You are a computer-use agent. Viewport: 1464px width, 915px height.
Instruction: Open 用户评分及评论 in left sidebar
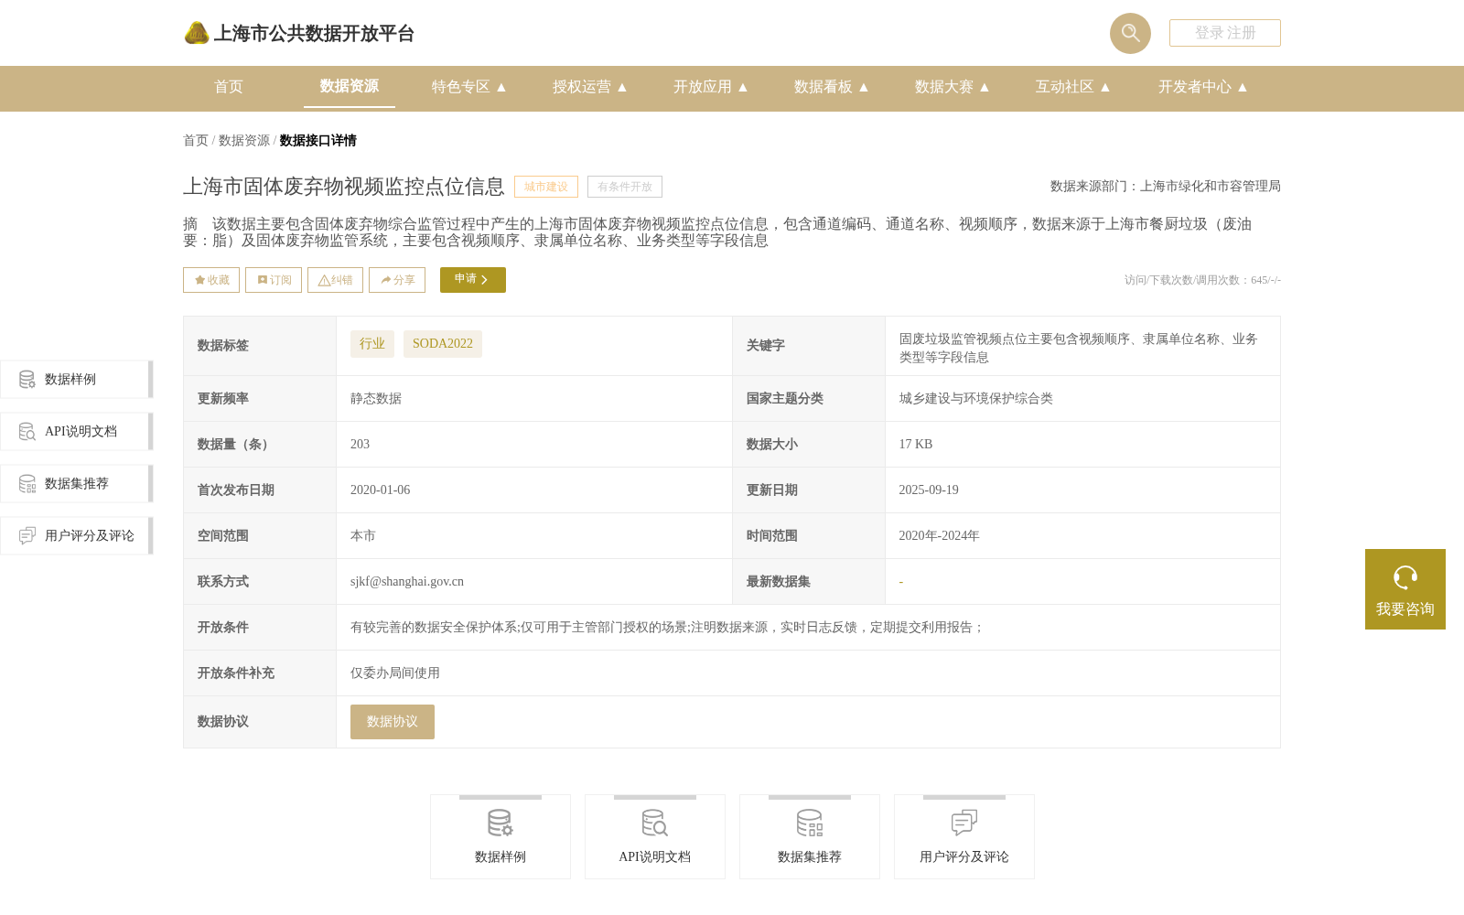click(x=77, y=536)
